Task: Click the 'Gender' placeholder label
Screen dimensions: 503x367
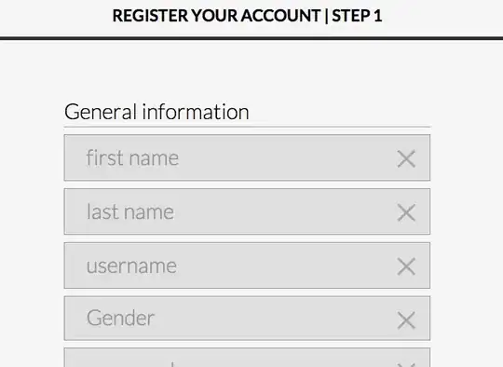Action: (120, 318)
